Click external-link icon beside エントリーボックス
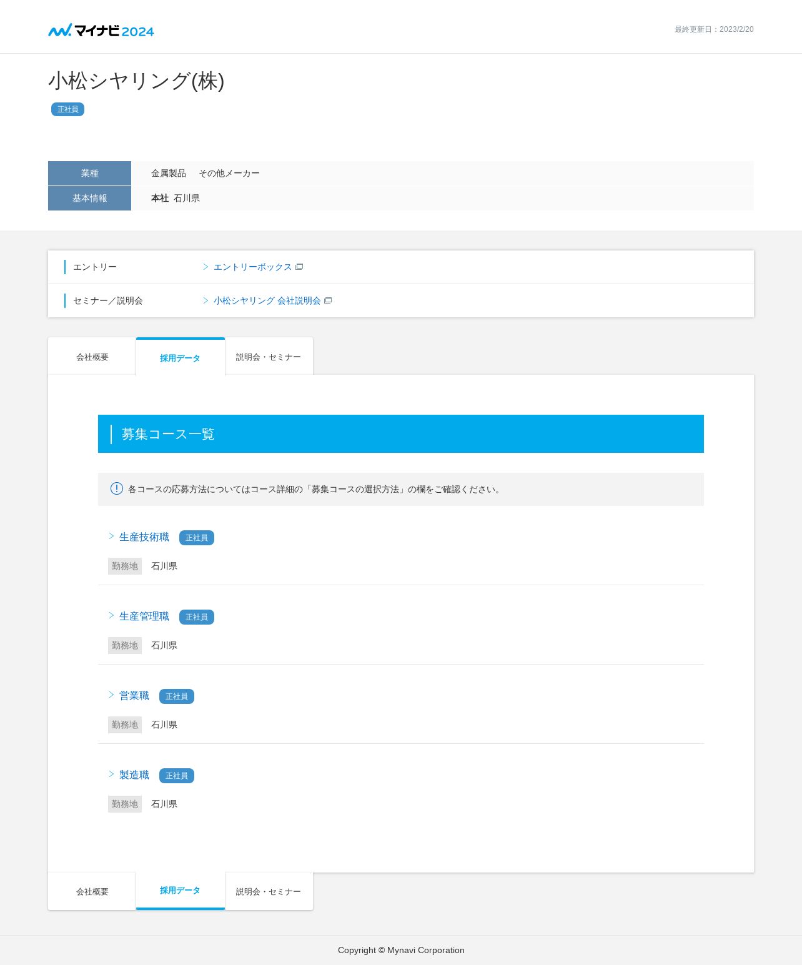 click(299, 267)
